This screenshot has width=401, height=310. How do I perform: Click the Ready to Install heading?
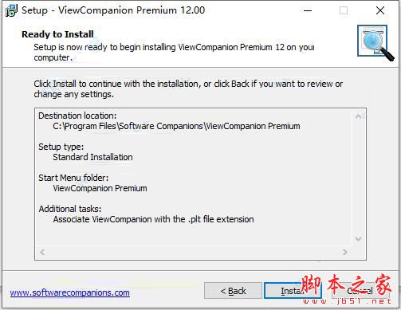pyautogui.click(x=57, y=34)
